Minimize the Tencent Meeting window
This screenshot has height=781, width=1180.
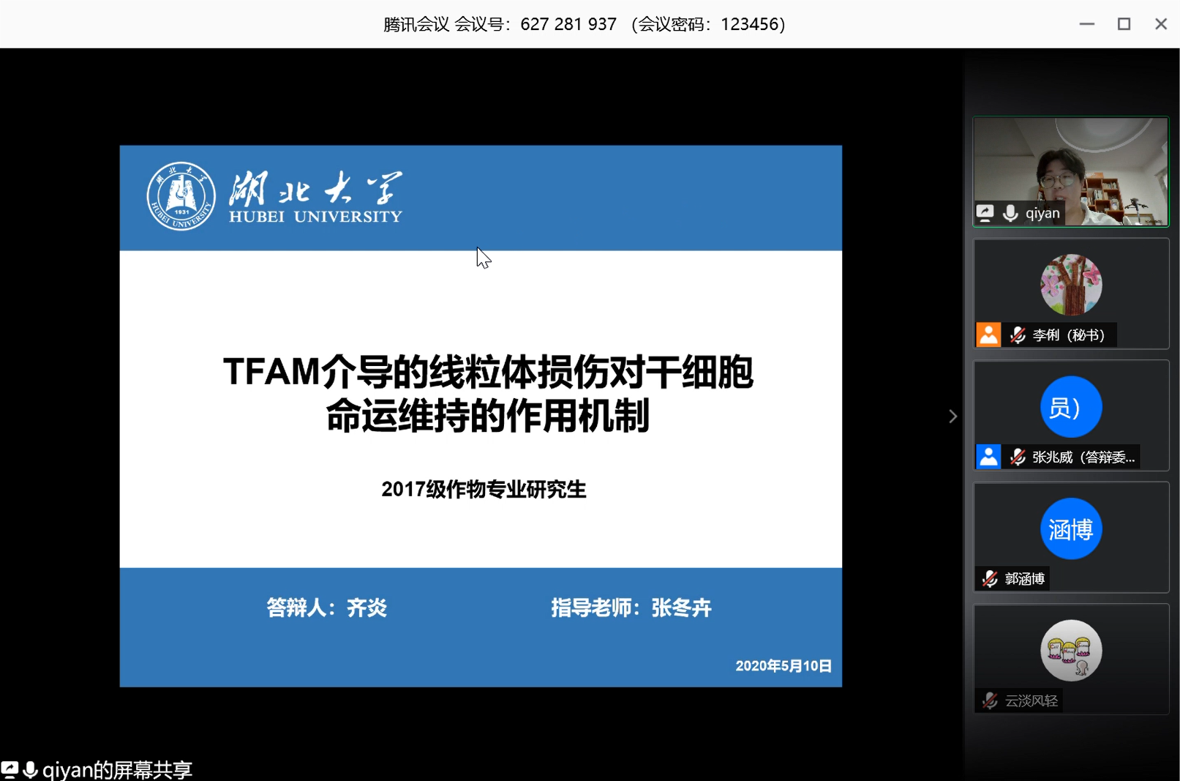[1086, 24]
